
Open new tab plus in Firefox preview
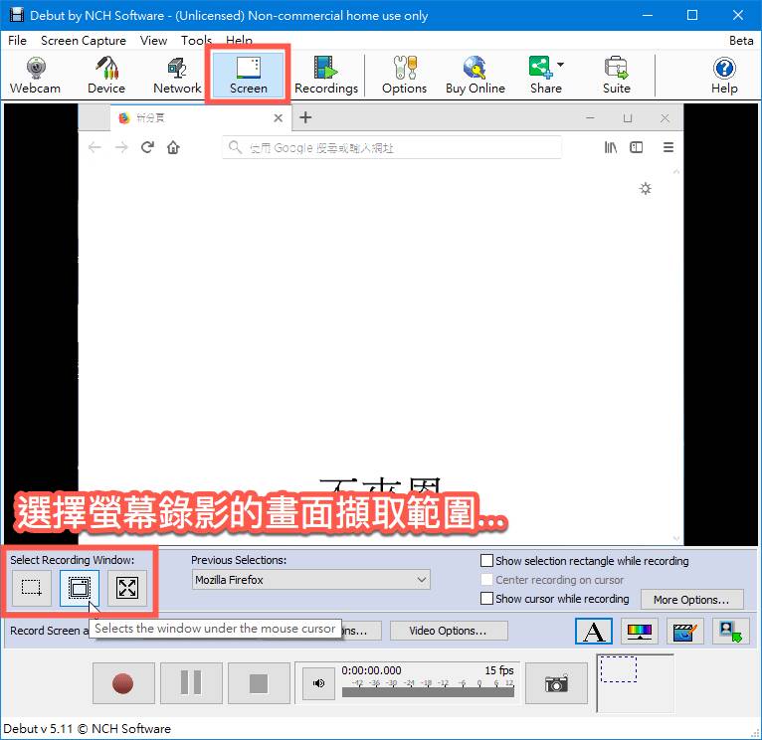pos(305,117)
